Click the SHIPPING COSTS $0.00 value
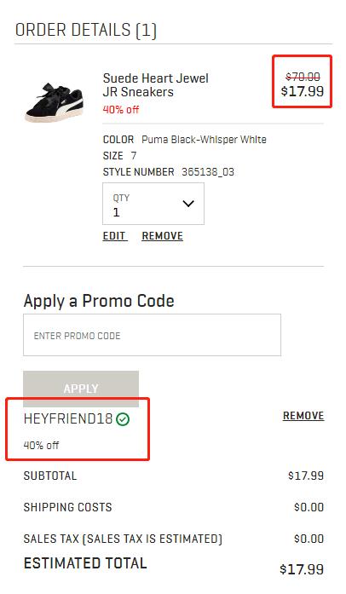Image resolution: width=346 pixels, height=594 pixels. [x=309, y=507]
